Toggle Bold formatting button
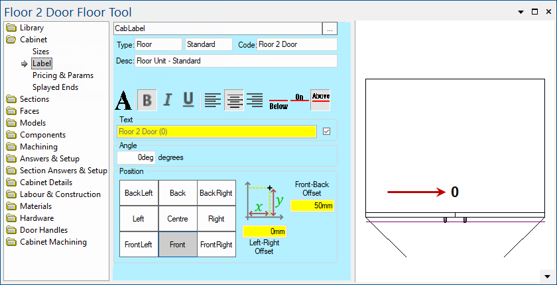This screenshot has width=557, height=285. (x=147, y=101)
